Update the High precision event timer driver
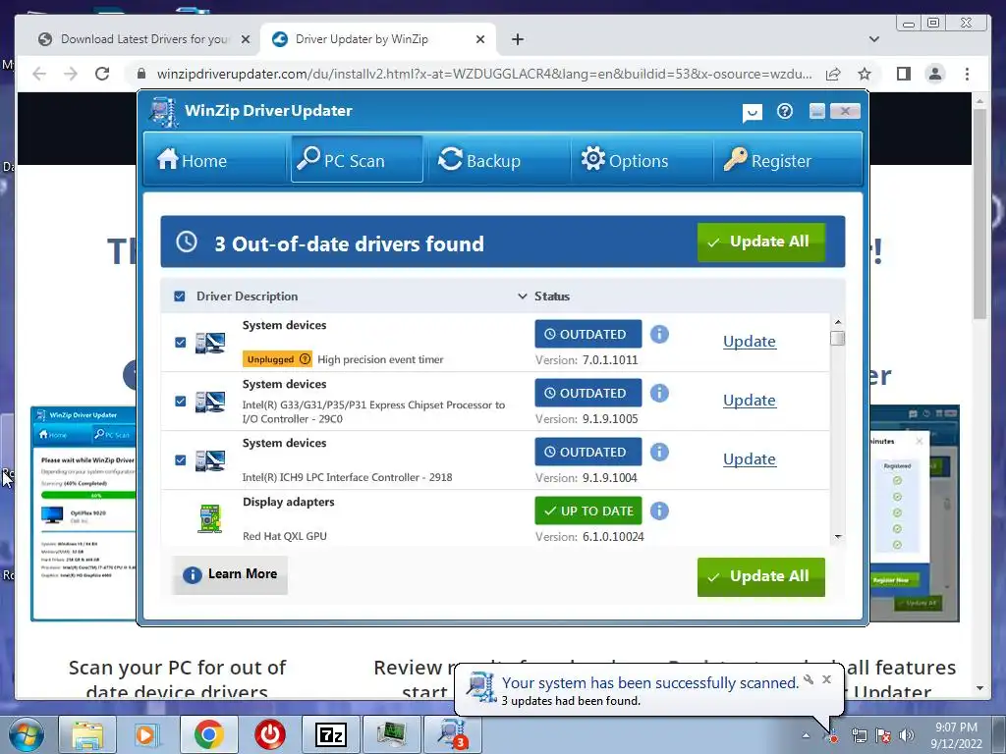The image size is (1006, 754). 750,341
